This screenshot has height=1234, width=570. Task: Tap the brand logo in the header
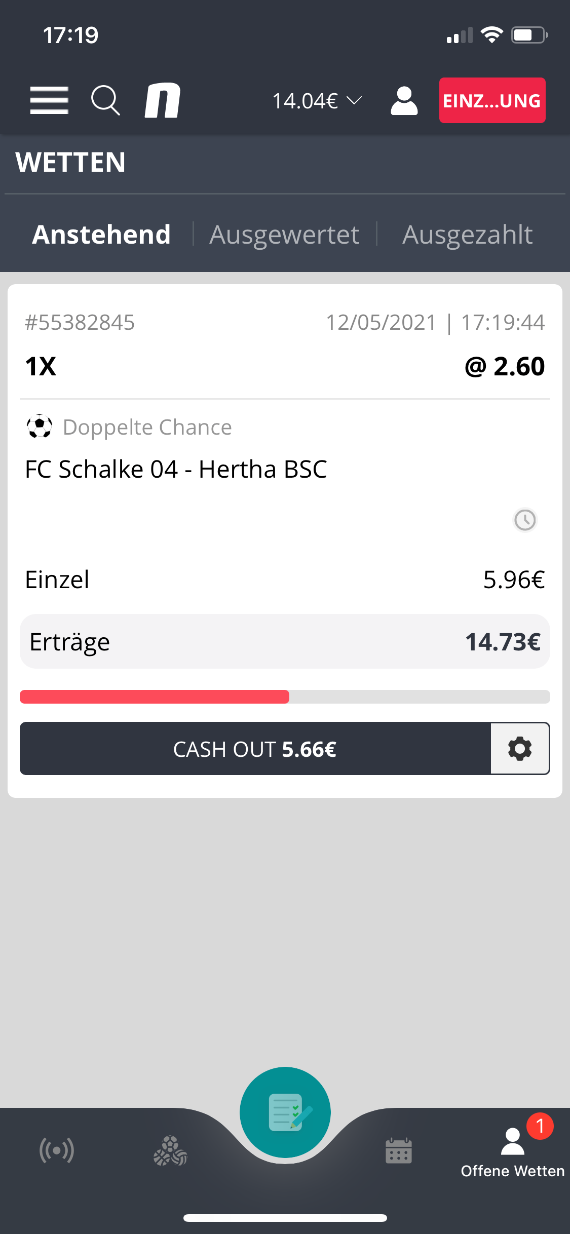click(163, 100)
